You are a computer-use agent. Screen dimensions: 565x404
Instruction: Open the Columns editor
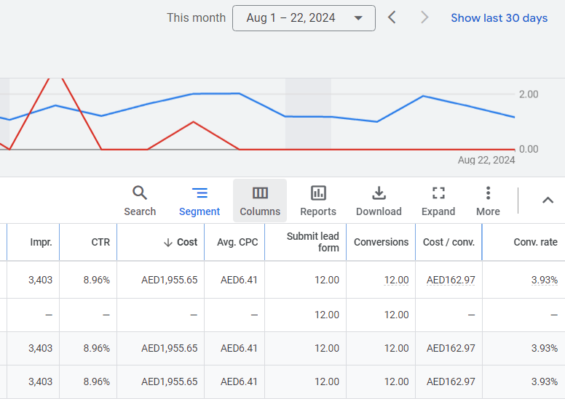pyautogui.click(x=260, y=201)
